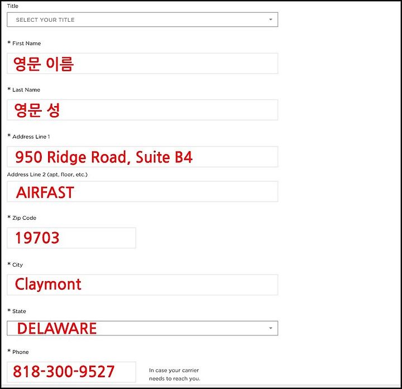The height and width of the screenshot is (389, 402).
Task: Click the 'Address Line 1' label
Action: tap(31, 137)
